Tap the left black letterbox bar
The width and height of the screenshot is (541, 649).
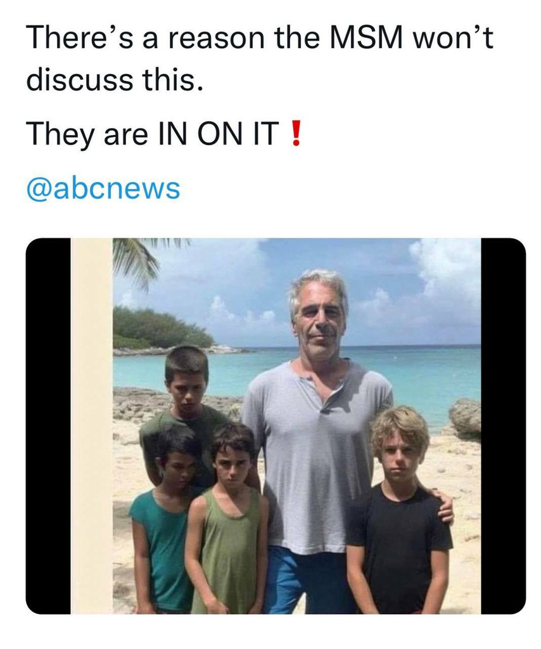coord(48,426)
